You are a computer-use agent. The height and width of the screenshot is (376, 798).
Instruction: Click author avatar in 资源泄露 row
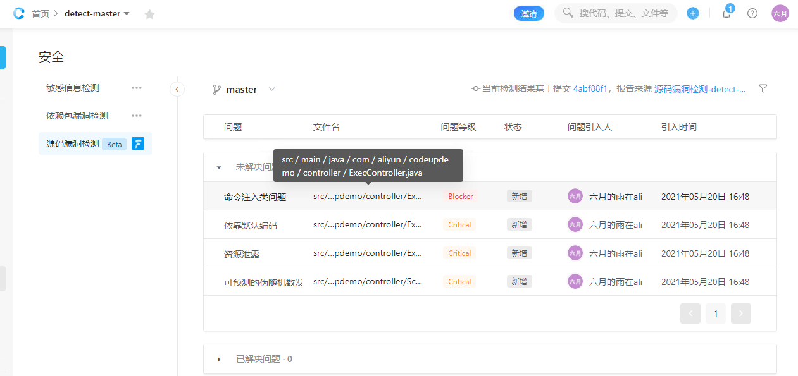pos(575,253)
